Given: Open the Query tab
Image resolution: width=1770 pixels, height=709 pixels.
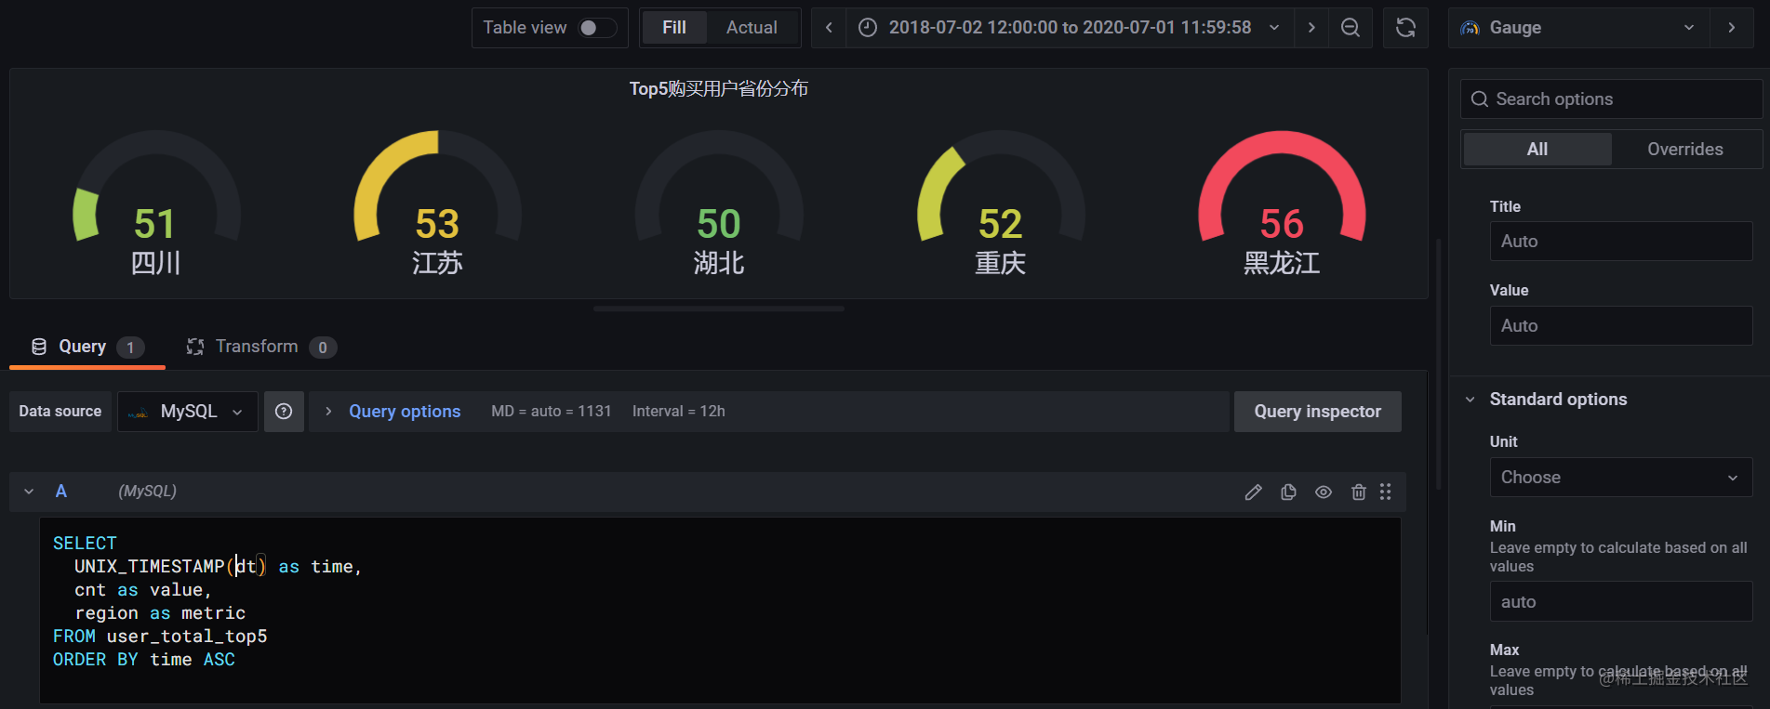Looking at the screenshot, I should 87,347.
